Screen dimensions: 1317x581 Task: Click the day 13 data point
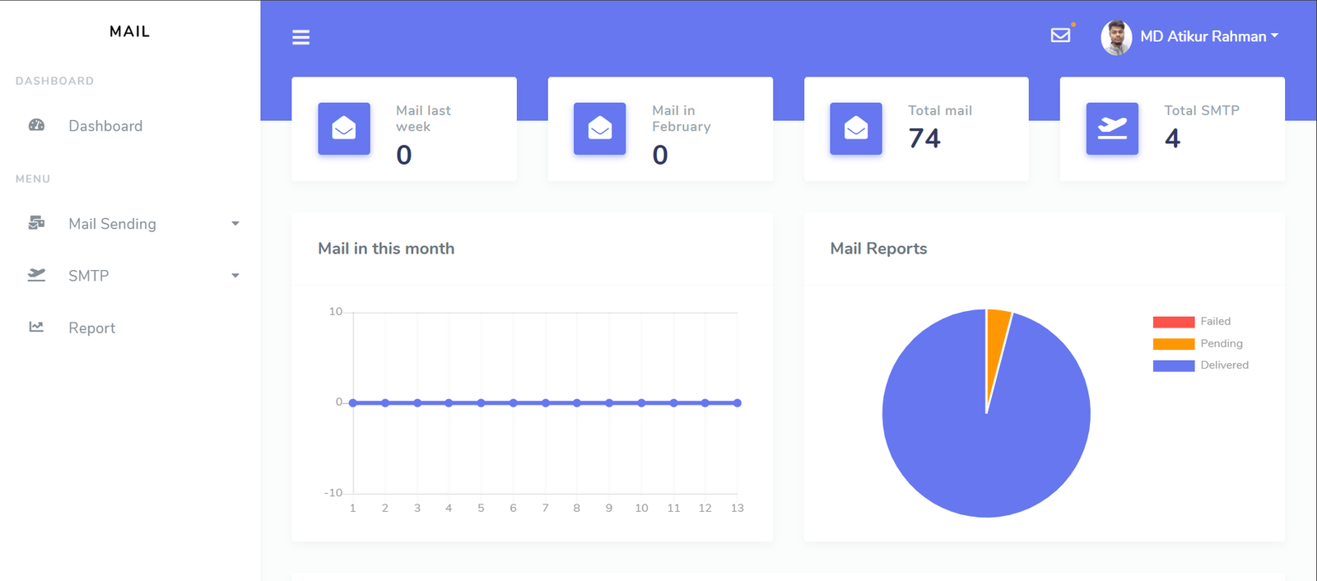tap(738, 403)
